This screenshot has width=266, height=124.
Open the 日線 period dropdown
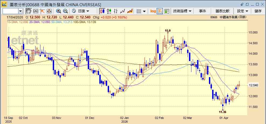click(x=83, y=11)
